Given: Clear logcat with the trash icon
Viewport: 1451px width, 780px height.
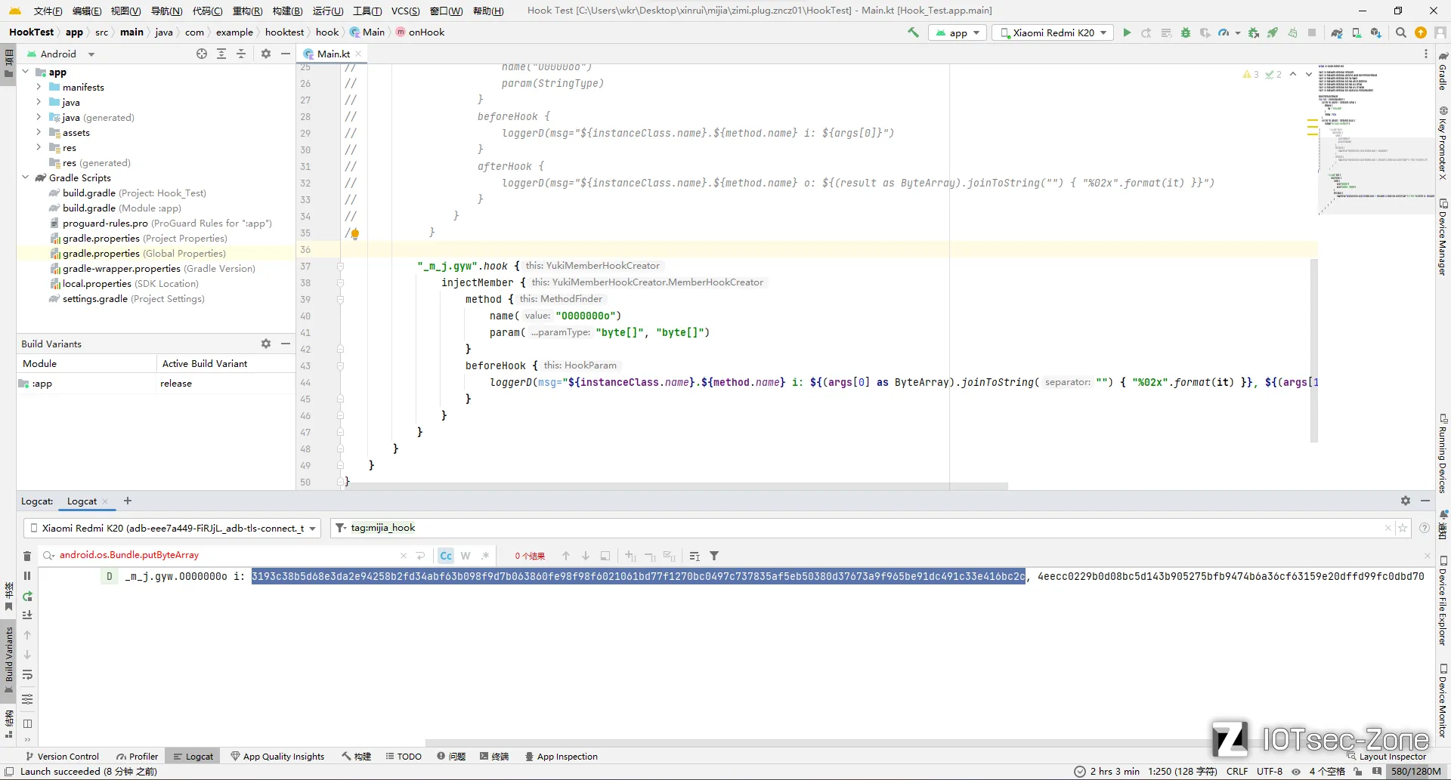Looking at the screenshot, I should (27, 556).
